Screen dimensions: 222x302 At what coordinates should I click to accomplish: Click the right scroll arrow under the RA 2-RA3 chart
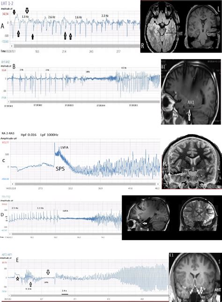click(158, 184)
